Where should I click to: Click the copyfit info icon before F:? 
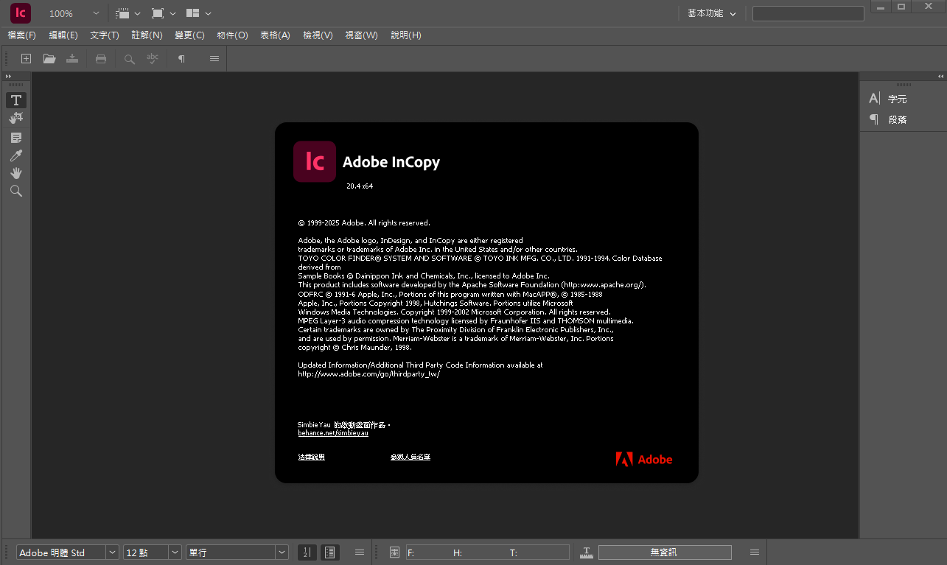click(x=394, y=552)
